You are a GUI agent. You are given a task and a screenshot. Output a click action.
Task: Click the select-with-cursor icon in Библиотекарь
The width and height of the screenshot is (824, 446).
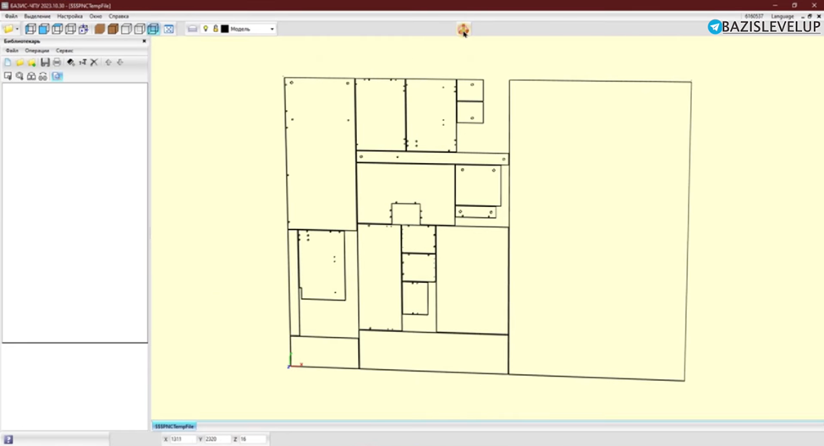(x=8, y=76)
